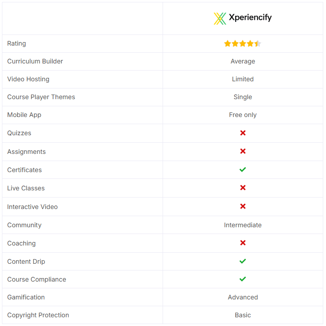Click the red cross for Interactive Video
326x326 pixels.
click(x=243, y=206)
